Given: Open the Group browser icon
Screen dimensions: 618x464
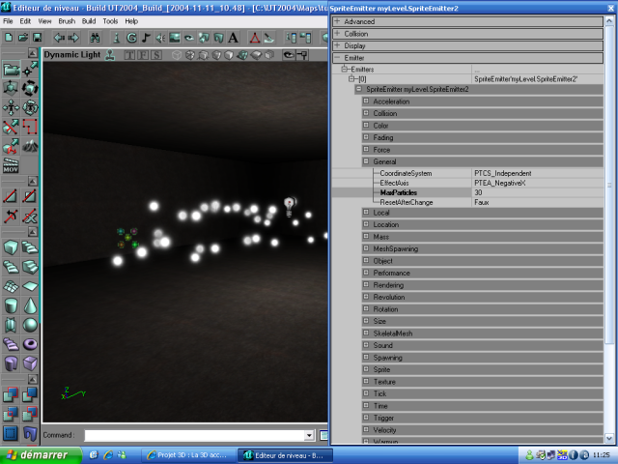Looking at the screenshot, I should [x=131, y=38].
